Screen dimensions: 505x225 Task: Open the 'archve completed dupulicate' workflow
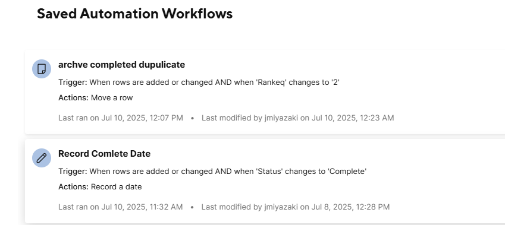click(x=121, y=65)
